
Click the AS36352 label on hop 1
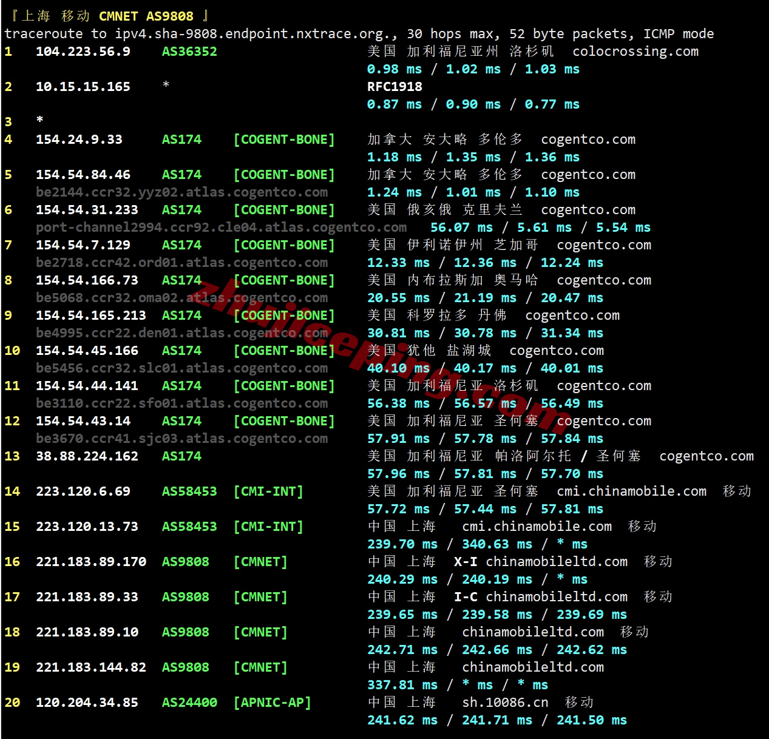(189, 52)
